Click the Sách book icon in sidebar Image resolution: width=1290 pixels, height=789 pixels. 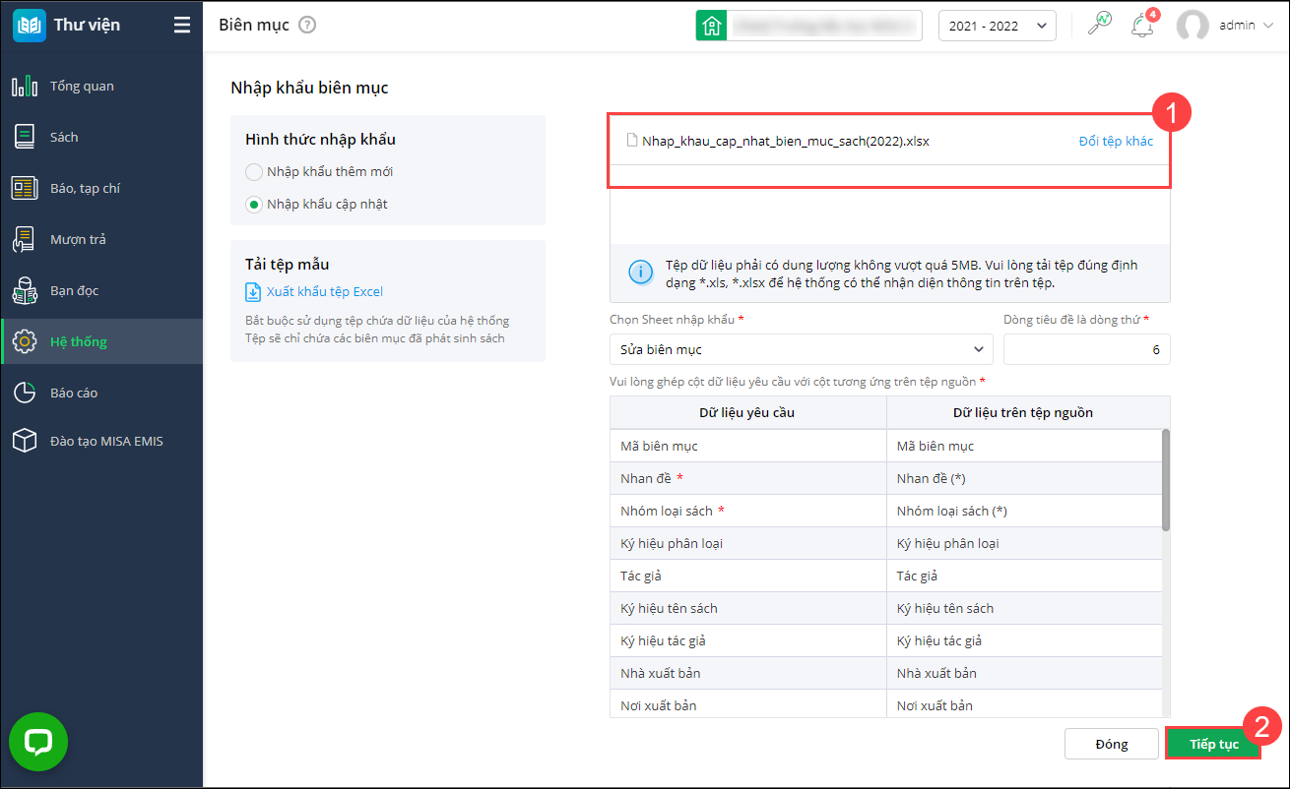tap(25, 137)
